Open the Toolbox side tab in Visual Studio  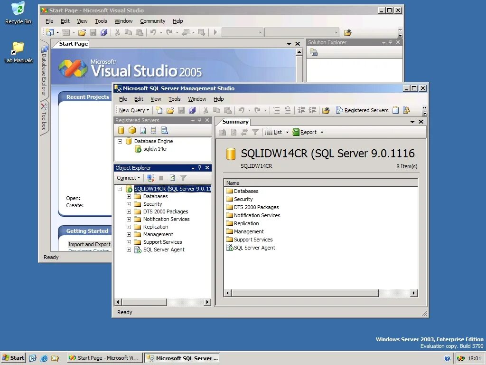[44, 117]
